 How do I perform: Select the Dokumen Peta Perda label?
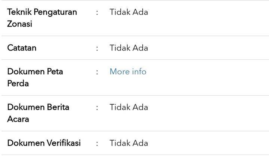(x=35, y=77)
